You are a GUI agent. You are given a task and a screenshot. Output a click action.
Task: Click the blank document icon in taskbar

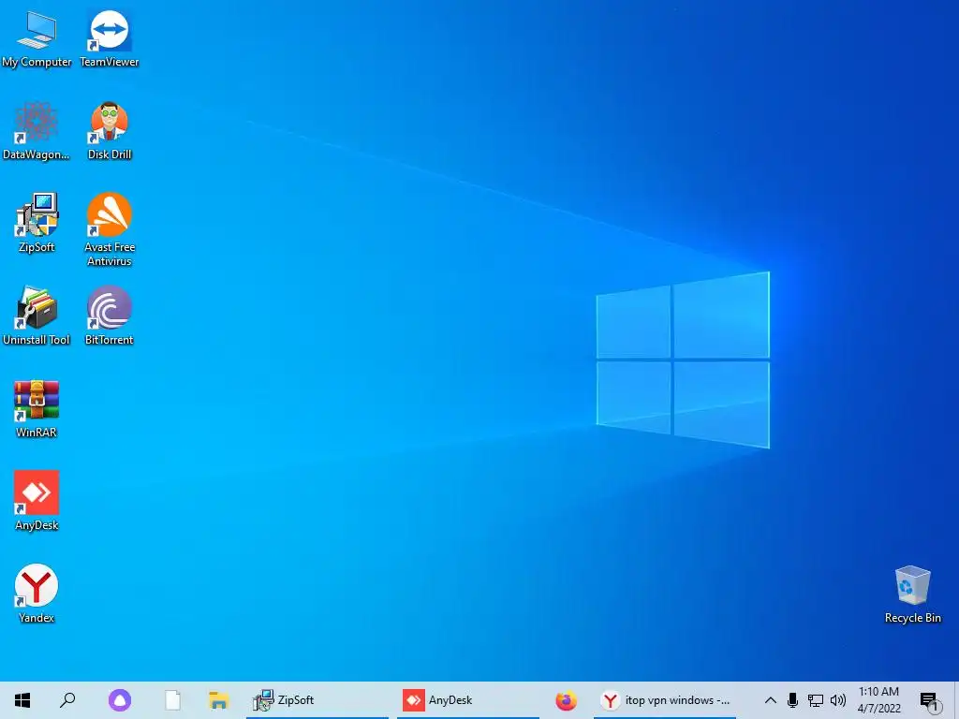point(173,700)
